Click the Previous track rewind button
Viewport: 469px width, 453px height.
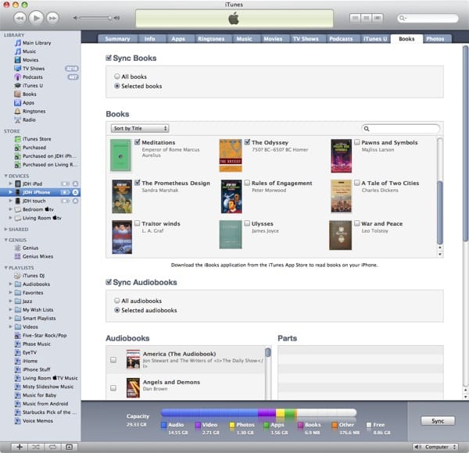pos(20,18)
